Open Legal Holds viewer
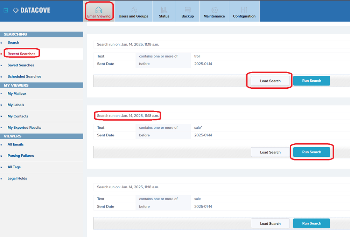Screen dimensions: 350x237 [17, 178]
